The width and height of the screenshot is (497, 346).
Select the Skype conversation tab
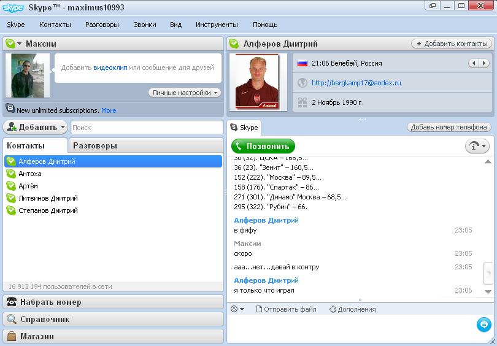[x=244, y=128]
